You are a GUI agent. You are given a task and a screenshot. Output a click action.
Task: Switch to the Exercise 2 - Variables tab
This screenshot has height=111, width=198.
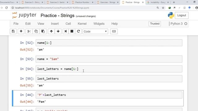tap(58, 2)
